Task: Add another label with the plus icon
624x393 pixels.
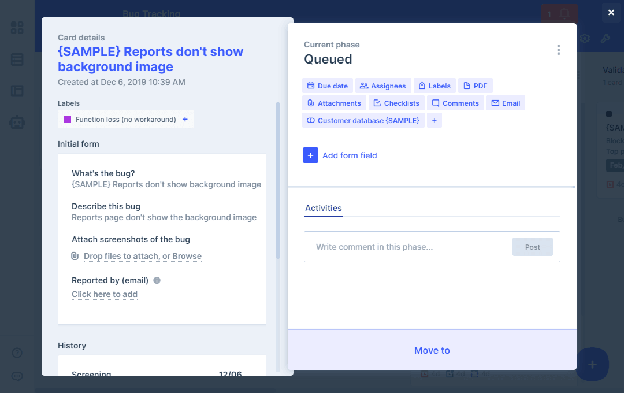Action: click(x=185, y=120)
